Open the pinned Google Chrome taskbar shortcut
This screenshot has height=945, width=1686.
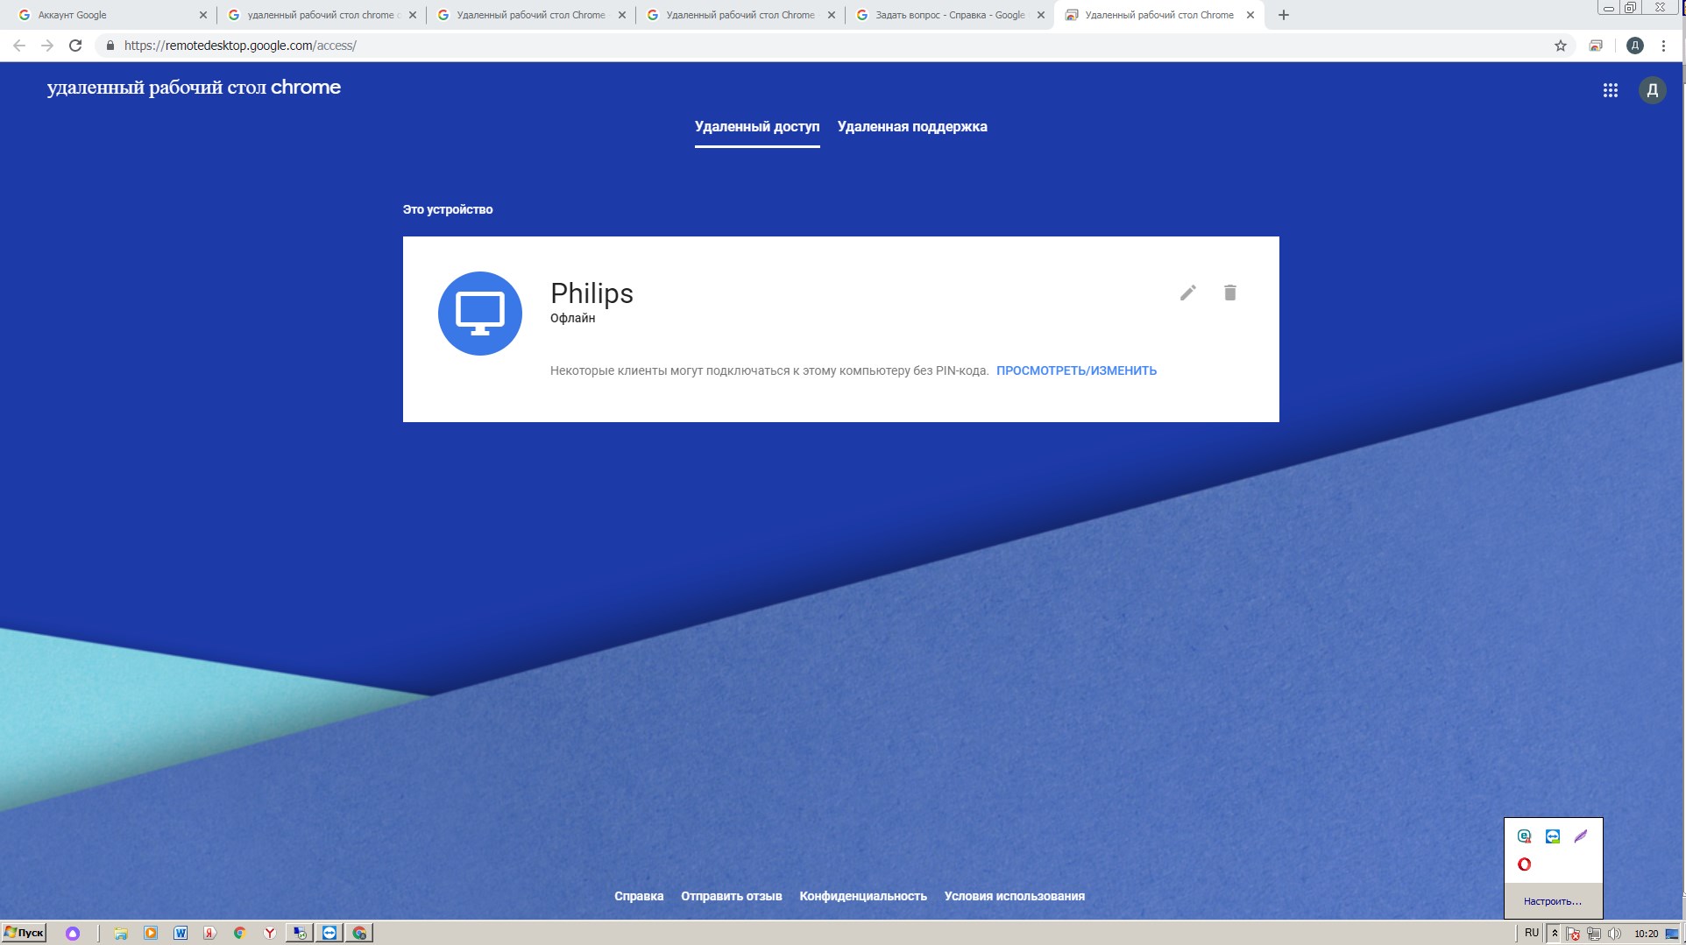(x=239, y=934)
